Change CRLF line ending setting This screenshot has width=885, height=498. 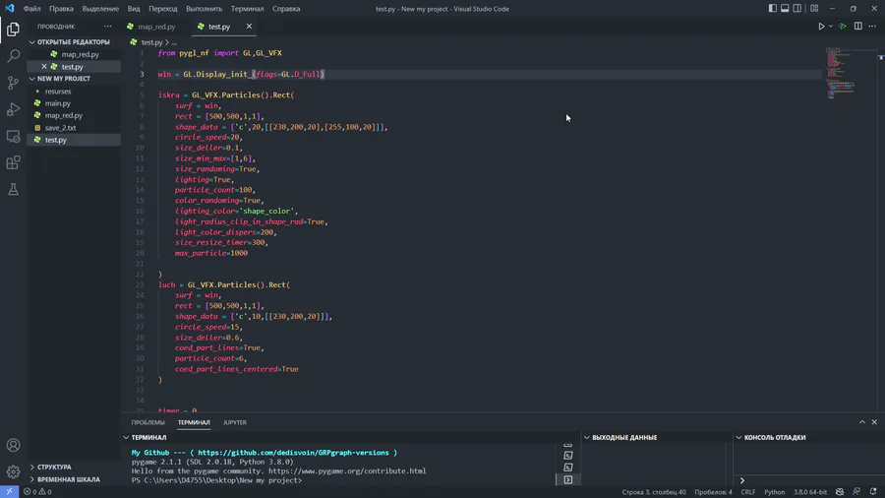748,492
